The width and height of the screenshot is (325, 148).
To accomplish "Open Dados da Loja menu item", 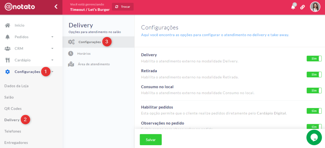I will (x=18, y=86).
